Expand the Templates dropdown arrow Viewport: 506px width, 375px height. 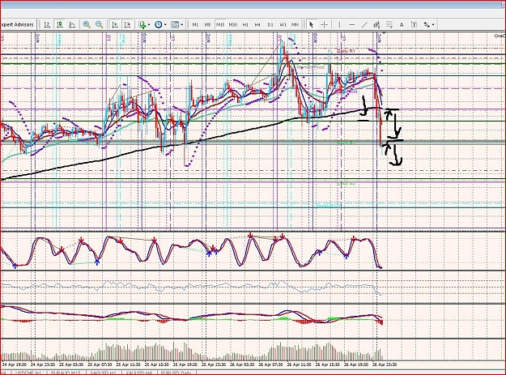click(x=182, y=24)
